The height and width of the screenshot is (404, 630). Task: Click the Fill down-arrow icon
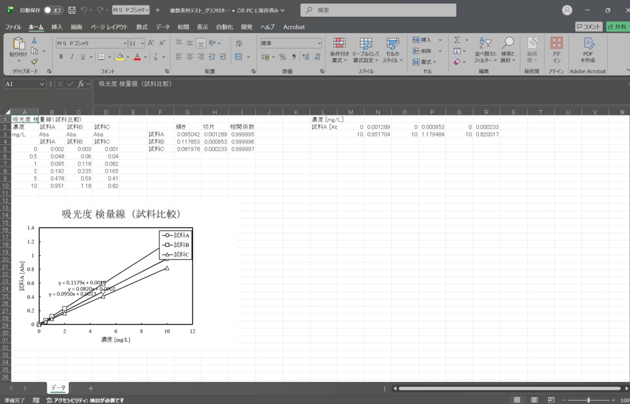(x=457, y=51)
